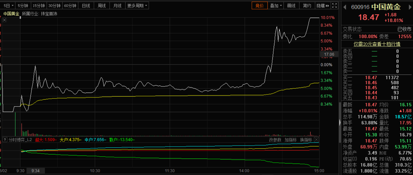
Task: Close the 分时博弈 indicator panel
Action: (x=316, y=140)
